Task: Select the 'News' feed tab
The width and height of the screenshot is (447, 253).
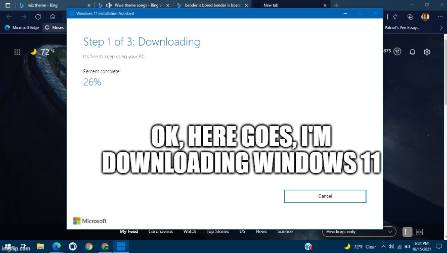Action: pos(261,231)
